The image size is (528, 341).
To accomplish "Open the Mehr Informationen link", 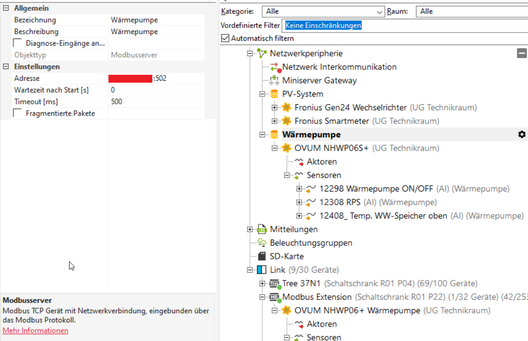I will tap(35, 330).
